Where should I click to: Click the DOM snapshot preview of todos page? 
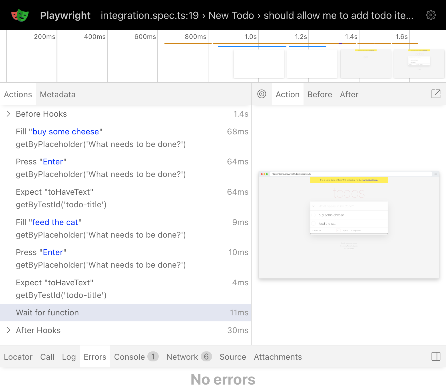tap(349, 225)
